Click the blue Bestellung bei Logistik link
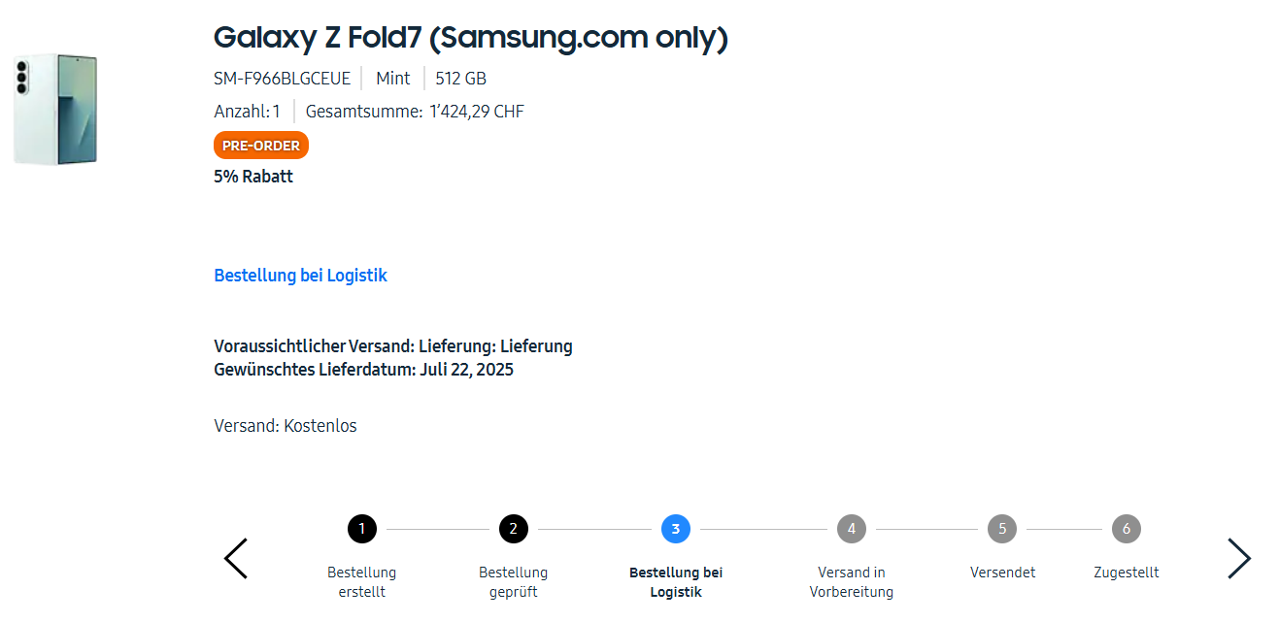The width and height of the screenshot is (1279, 622). (x=300, y=276)
